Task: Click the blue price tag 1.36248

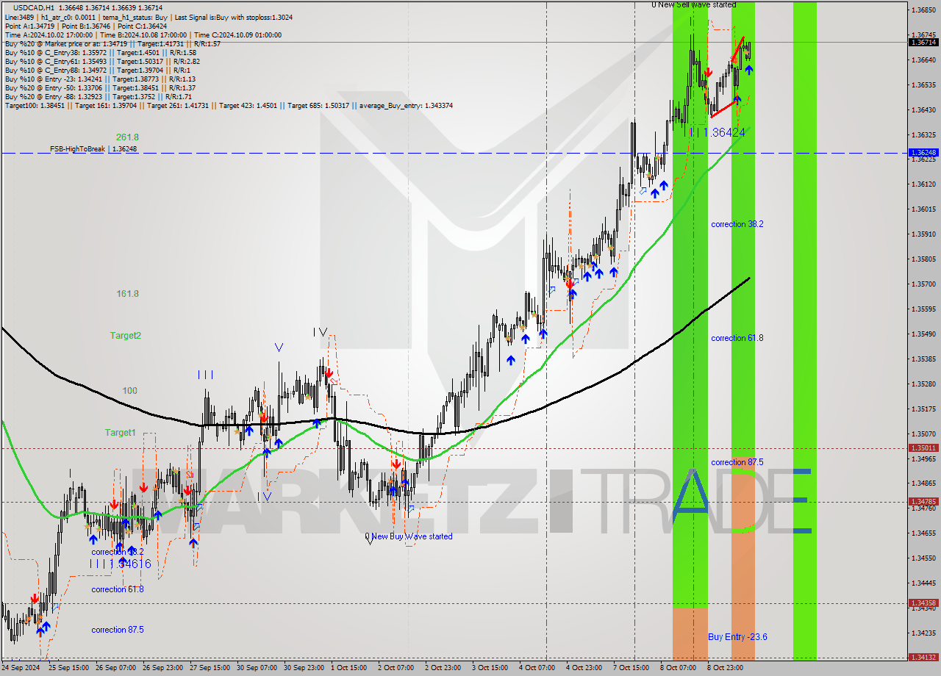Action: click(923, 153)
